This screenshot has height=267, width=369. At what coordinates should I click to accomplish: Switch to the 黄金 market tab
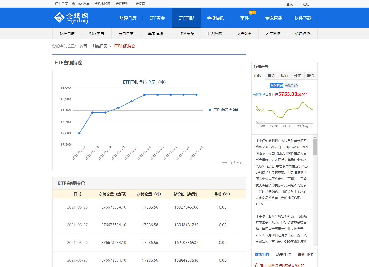[x=271, y=76]
